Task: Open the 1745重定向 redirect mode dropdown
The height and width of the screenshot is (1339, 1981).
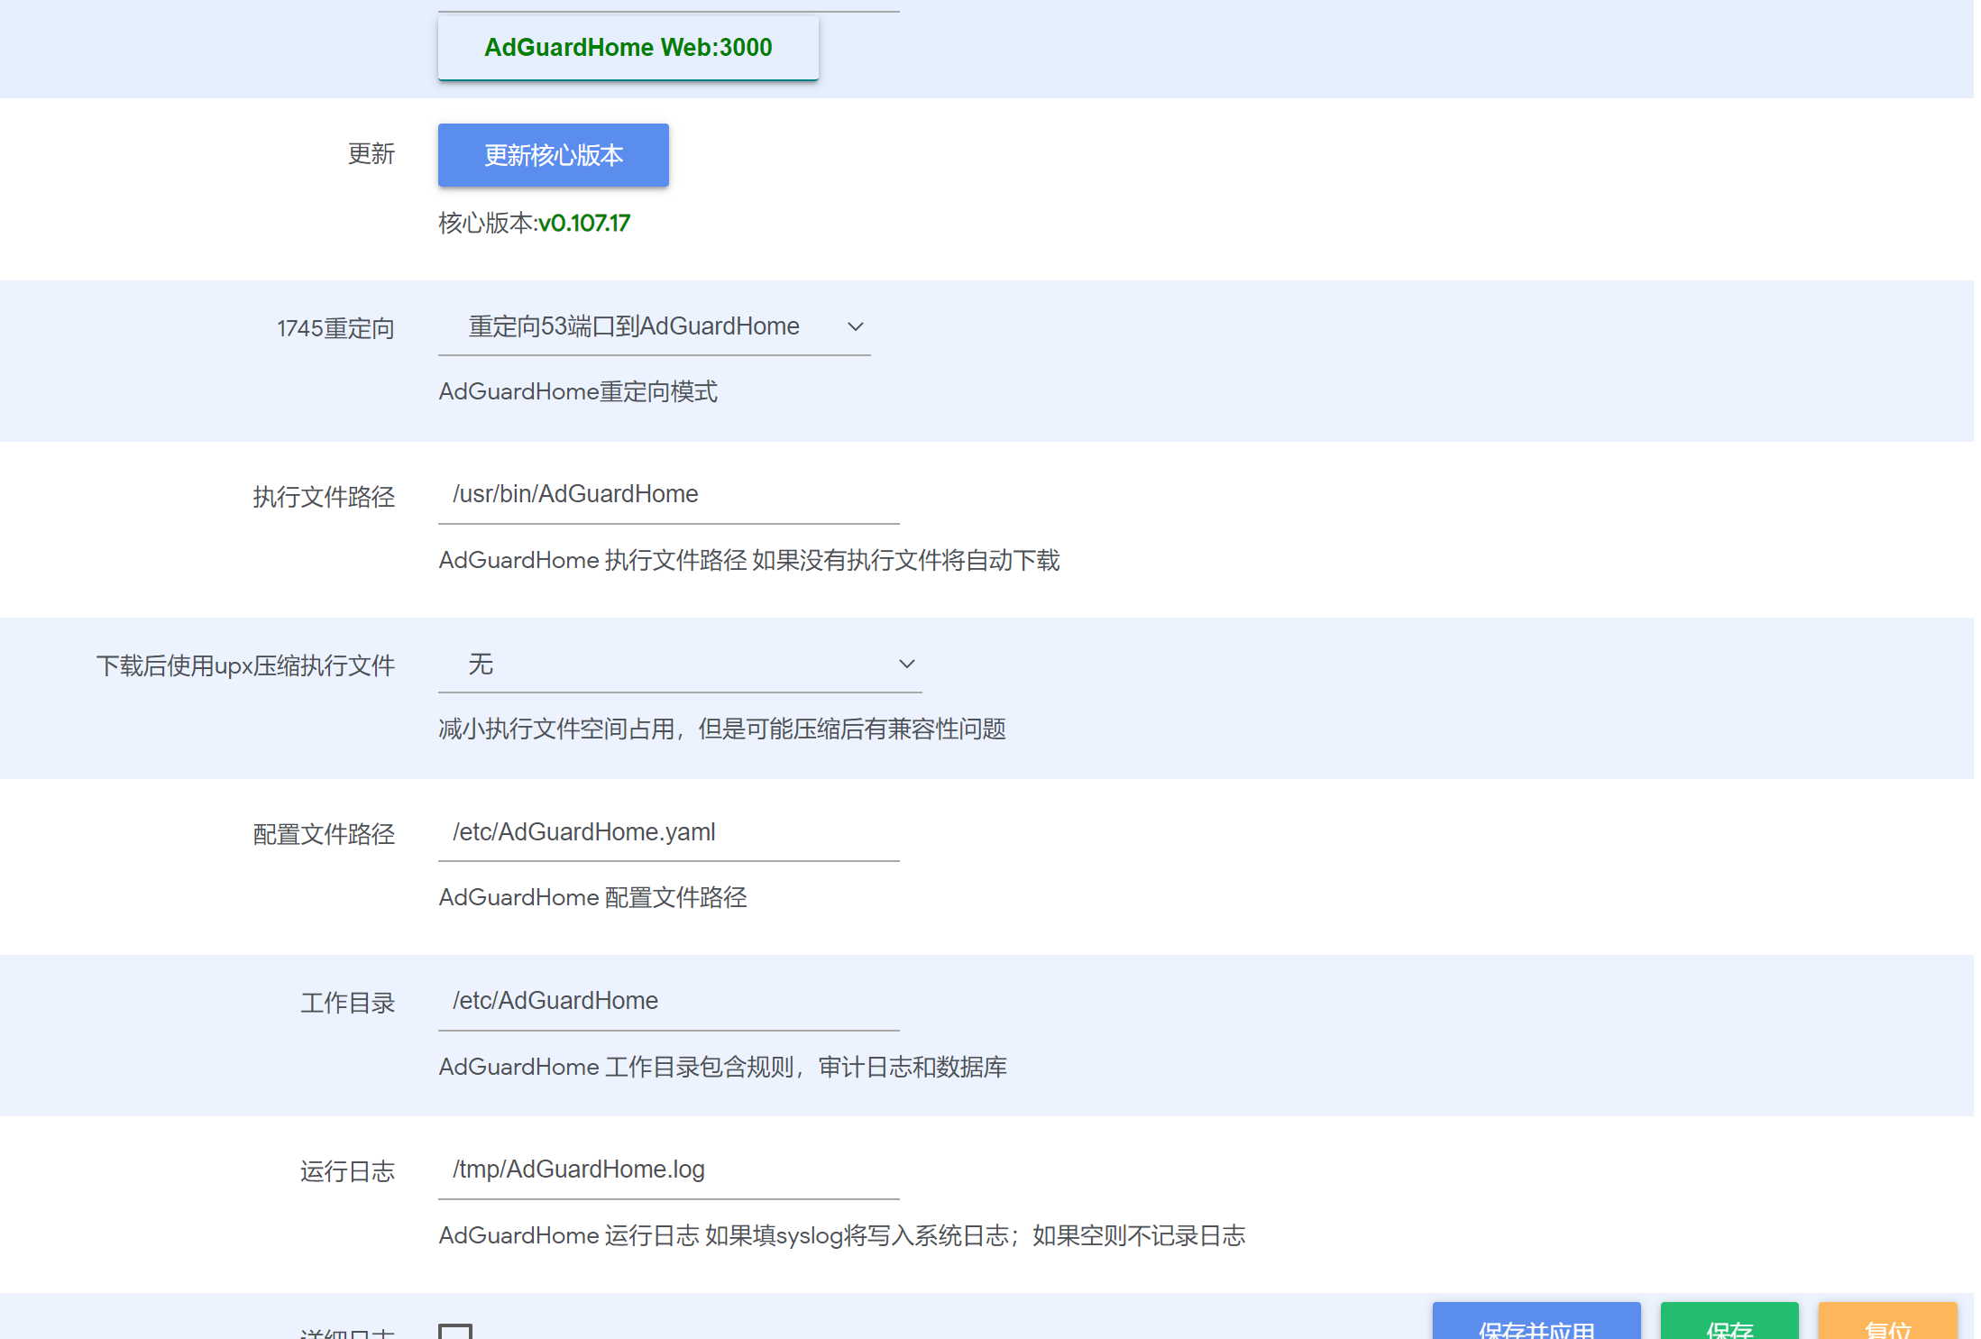Action: (x=654, y=326)
